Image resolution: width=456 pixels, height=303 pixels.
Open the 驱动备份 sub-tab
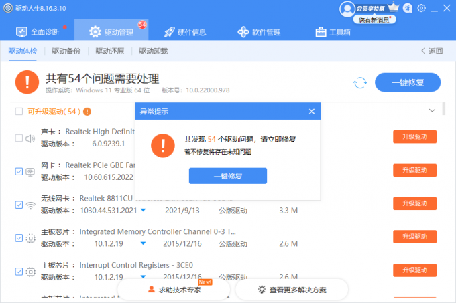point(66,51)
